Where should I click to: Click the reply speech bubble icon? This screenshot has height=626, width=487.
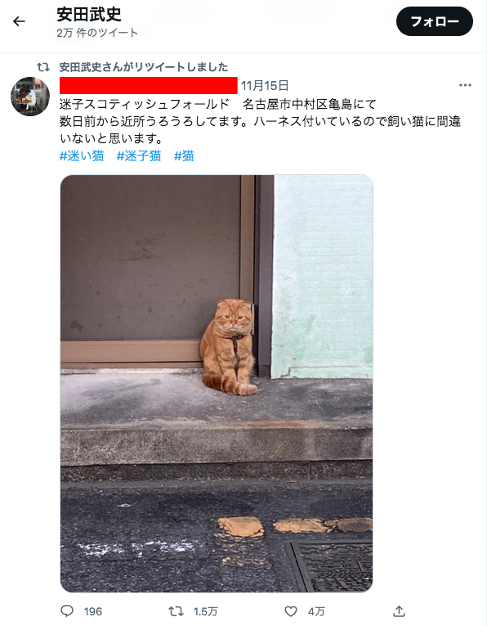click(x=67, y=610)
